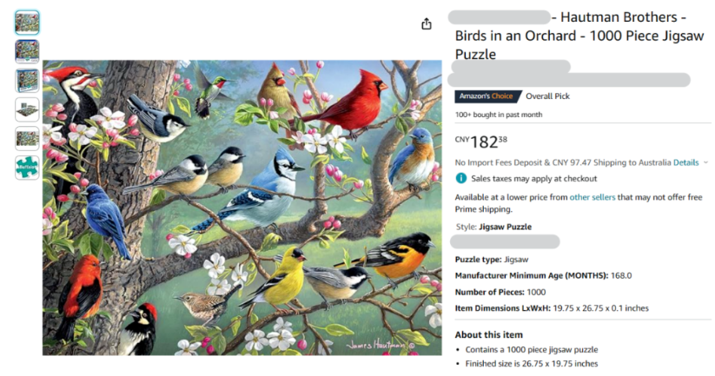Click the share icon above the image
Viewport: 715px width, 376px height.
426,24
